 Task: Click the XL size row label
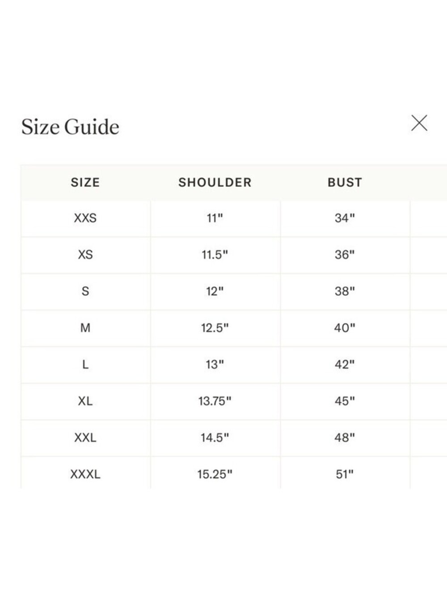pos(85,401)
